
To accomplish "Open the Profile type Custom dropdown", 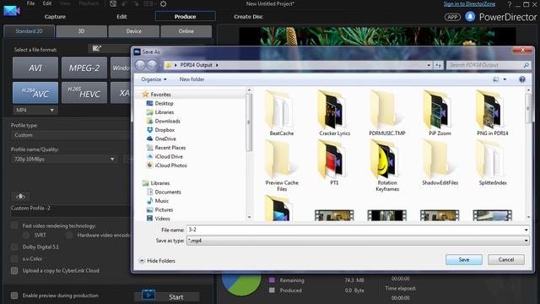I will pyautogui.click(x=71, y=135).
